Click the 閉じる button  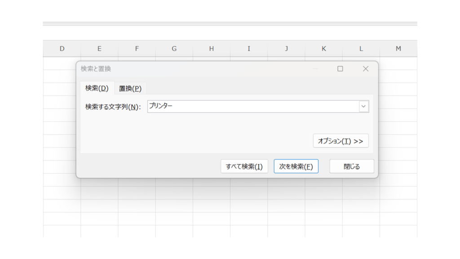[x=351, y=166]
